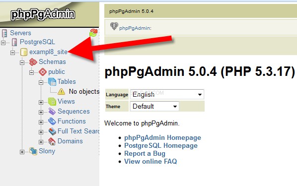
Task: Open the Language dropdown showing English
Action: coord(167,94)
